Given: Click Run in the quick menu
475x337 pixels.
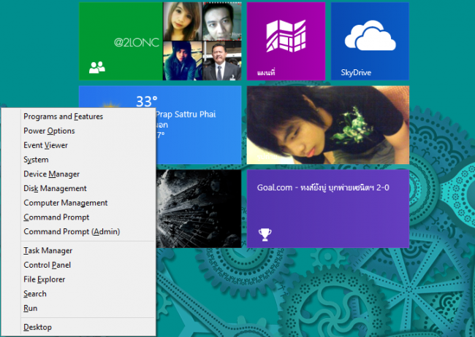Looking at the screenshot, I should click(x=30, y=308).
